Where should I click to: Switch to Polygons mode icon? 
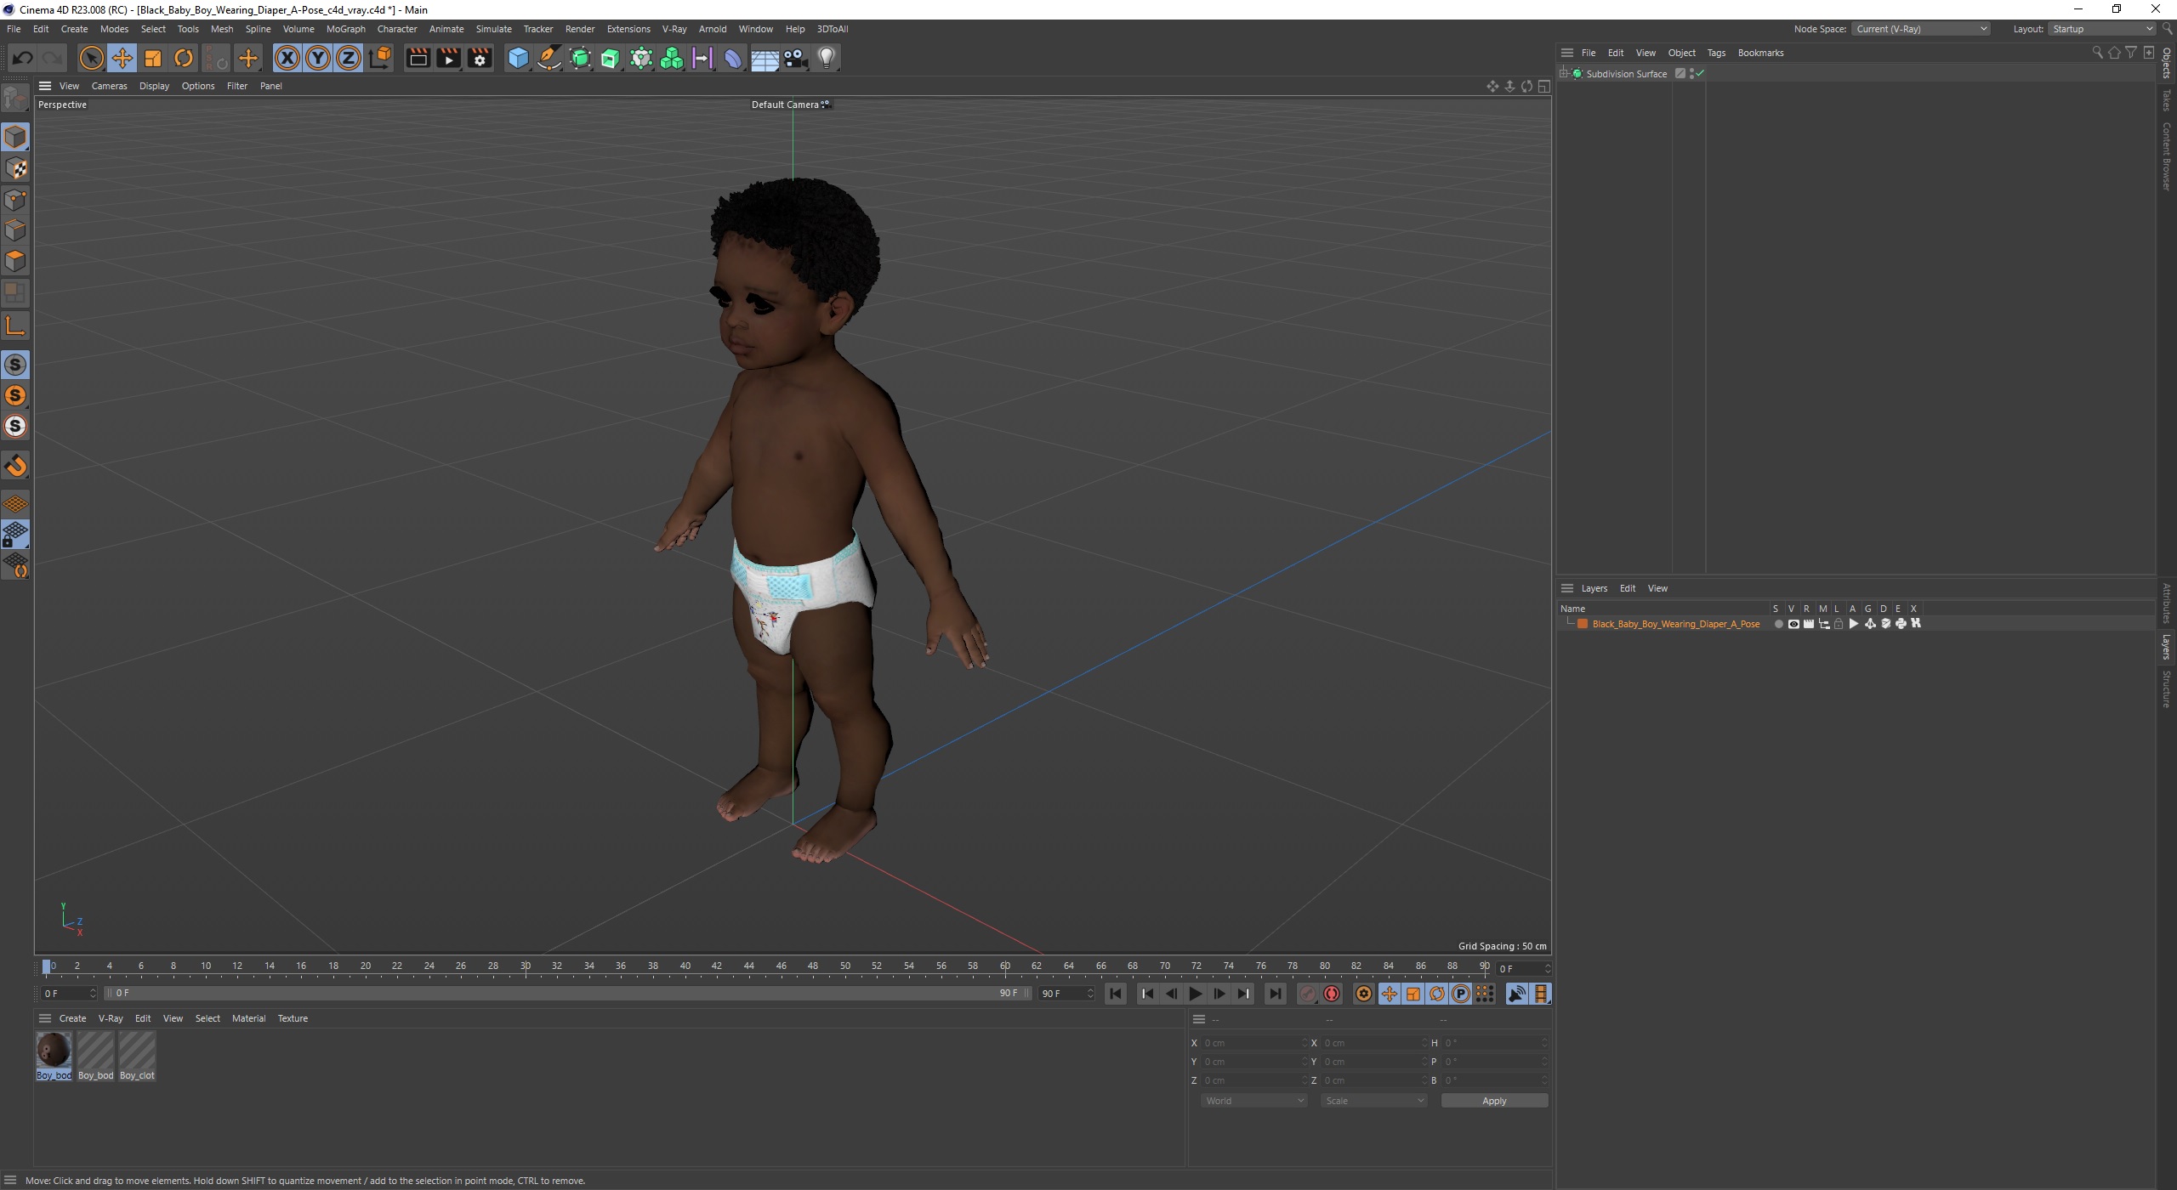click(x=15, y=261)
